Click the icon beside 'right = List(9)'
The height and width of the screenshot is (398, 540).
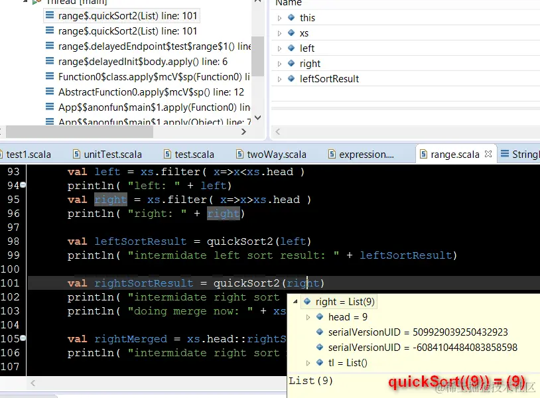[307, 301]
